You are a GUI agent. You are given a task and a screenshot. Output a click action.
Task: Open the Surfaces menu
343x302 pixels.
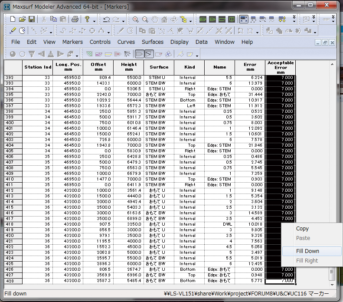pos(153,42)
